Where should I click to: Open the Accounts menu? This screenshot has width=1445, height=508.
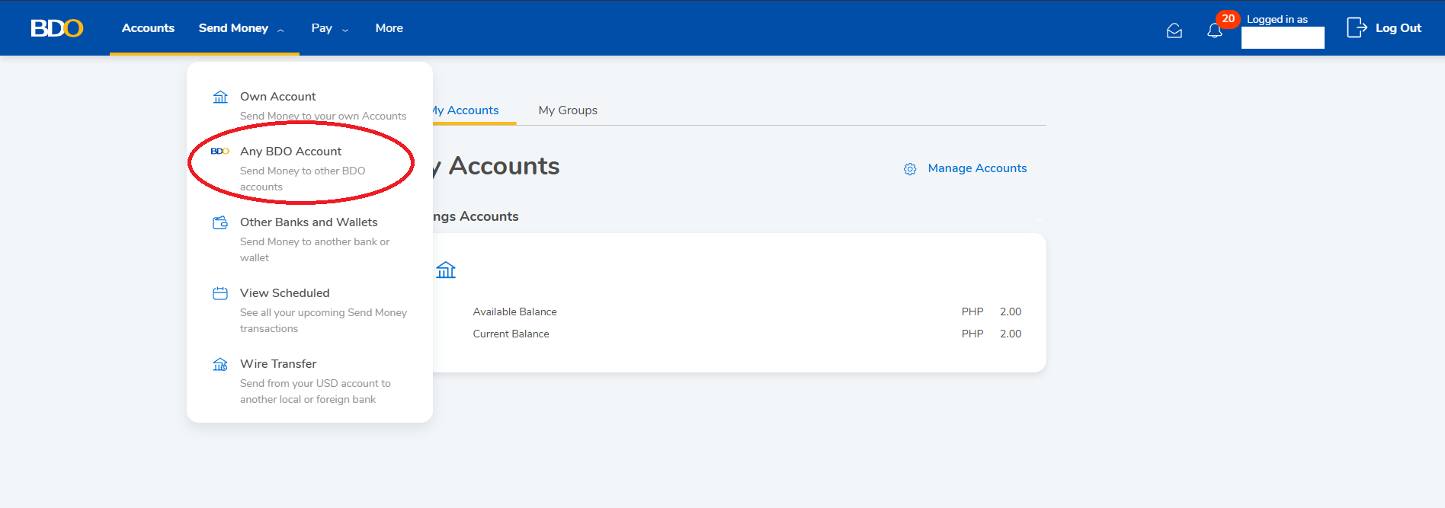click(148, 28)
